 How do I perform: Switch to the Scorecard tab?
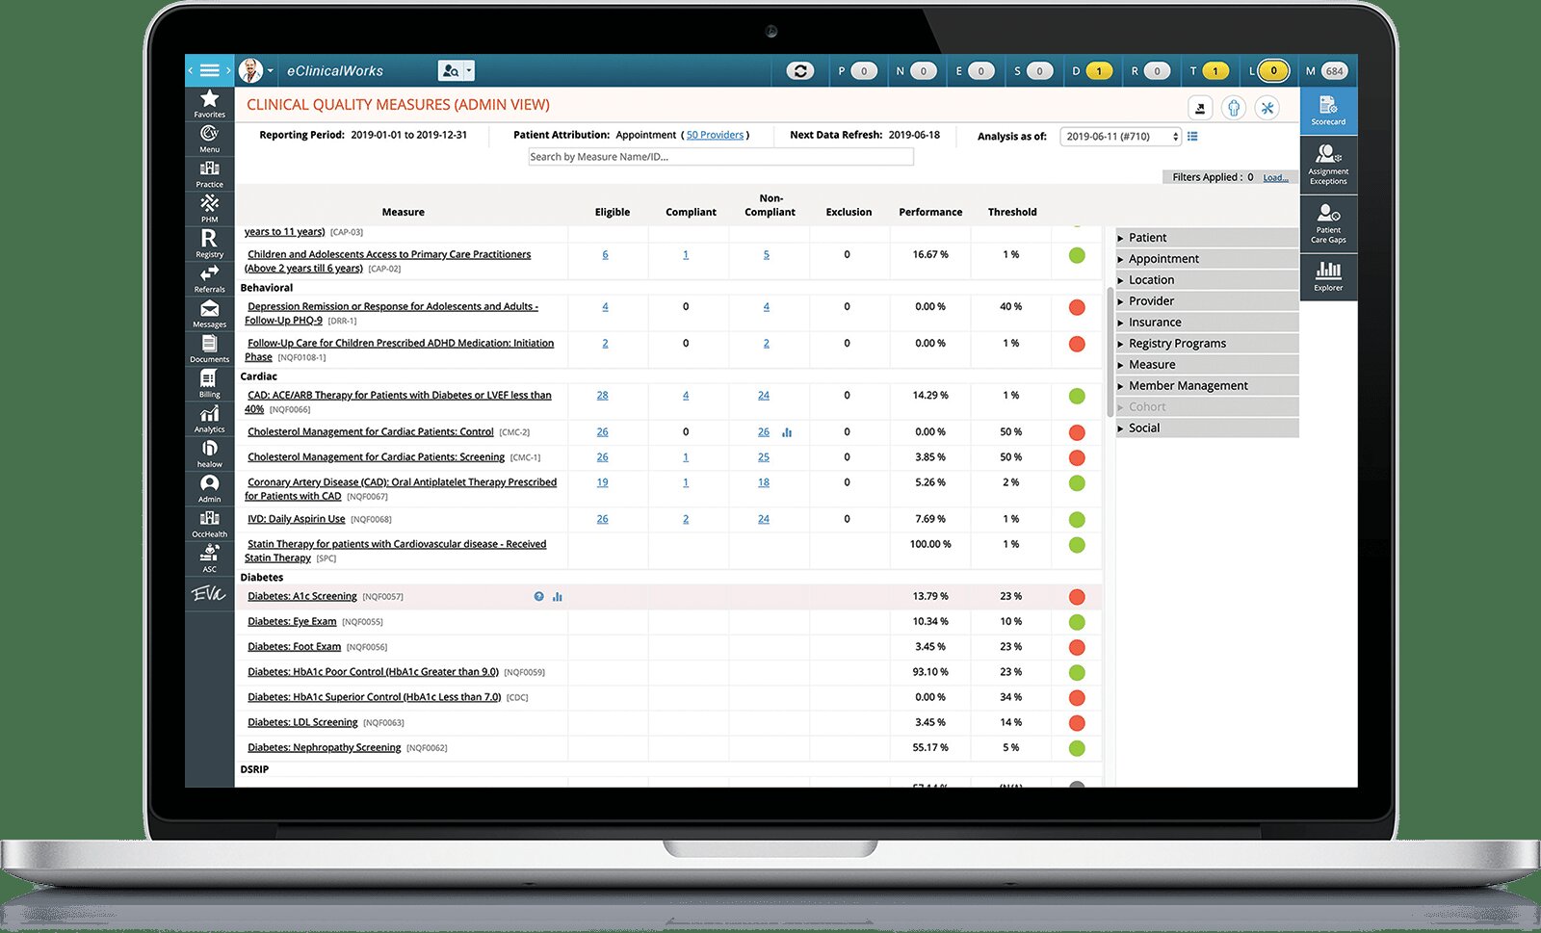click(1328, 110)
